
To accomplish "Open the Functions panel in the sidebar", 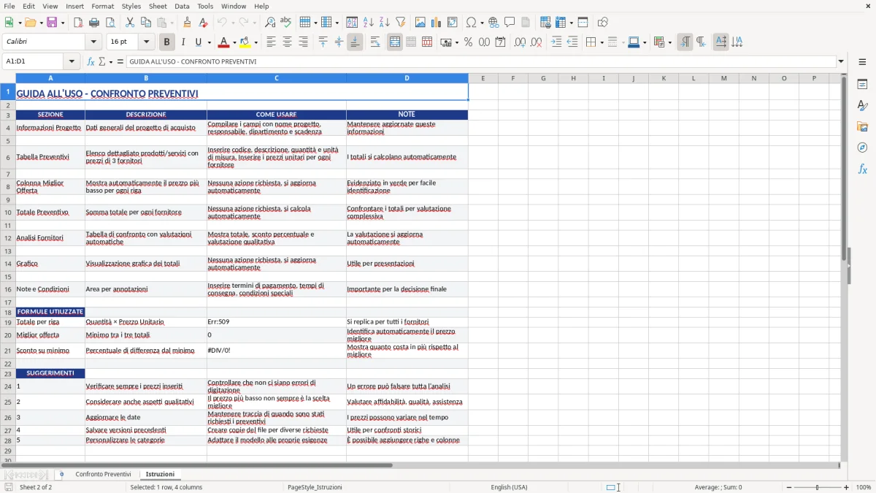I will [x=863, y=169].
